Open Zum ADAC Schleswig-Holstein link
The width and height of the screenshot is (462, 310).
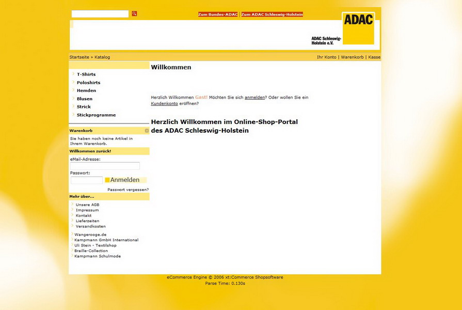(x=272, y=14)
